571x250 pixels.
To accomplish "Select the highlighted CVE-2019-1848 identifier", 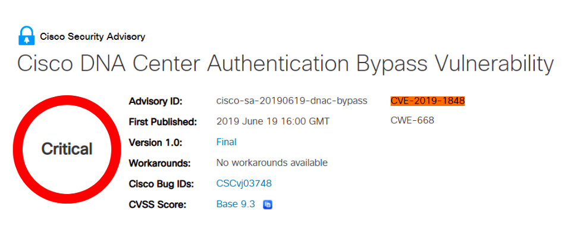I will point(428,101).
